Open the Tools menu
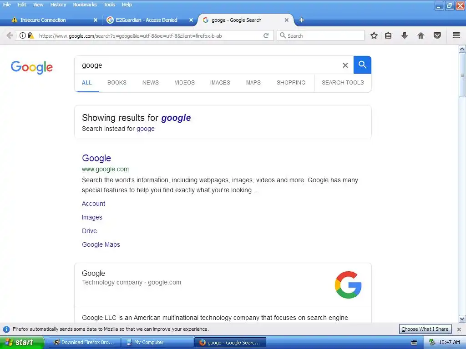Image resolution: width=466 pixels, height=349 pixels. [x=109, y=5]
